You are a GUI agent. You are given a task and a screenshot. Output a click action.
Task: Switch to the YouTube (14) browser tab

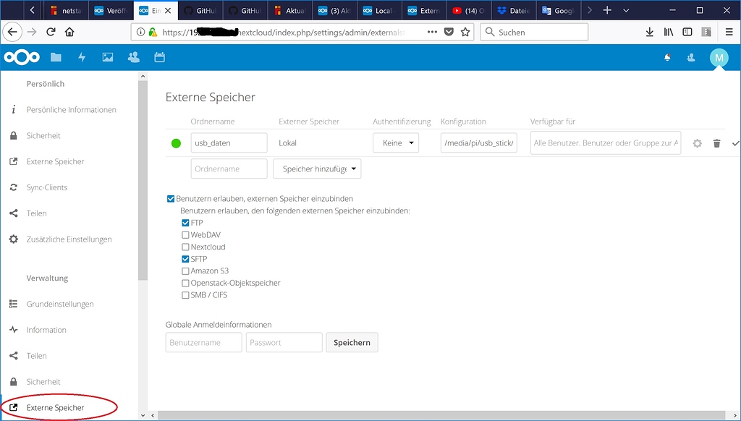(468, 10)
